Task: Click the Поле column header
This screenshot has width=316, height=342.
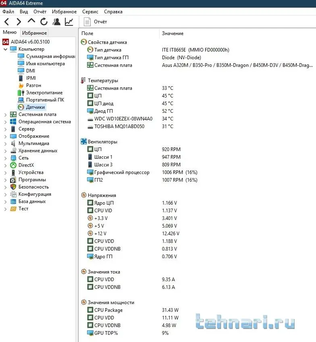Action: (87, 33)
